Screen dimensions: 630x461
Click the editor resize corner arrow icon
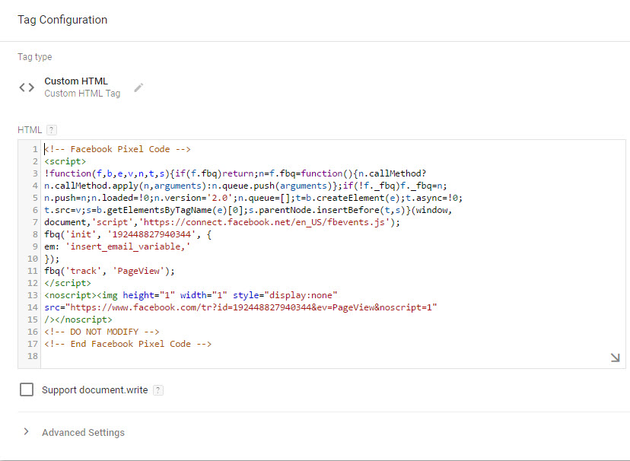point(615,358)
